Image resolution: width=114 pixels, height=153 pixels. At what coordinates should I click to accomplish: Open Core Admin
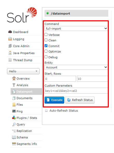21,46
